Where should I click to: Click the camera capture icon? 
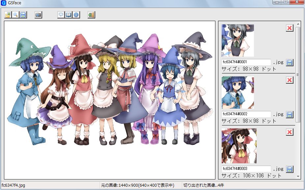point(38,15)
